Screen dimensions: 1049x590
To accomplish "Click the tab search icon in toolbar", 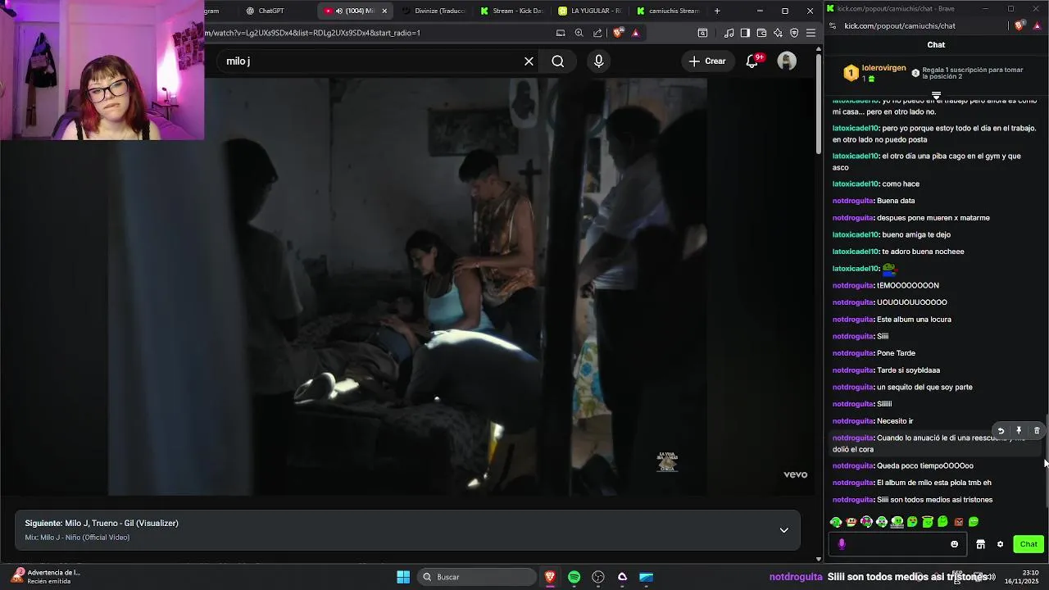I will (x=702, y=33).
